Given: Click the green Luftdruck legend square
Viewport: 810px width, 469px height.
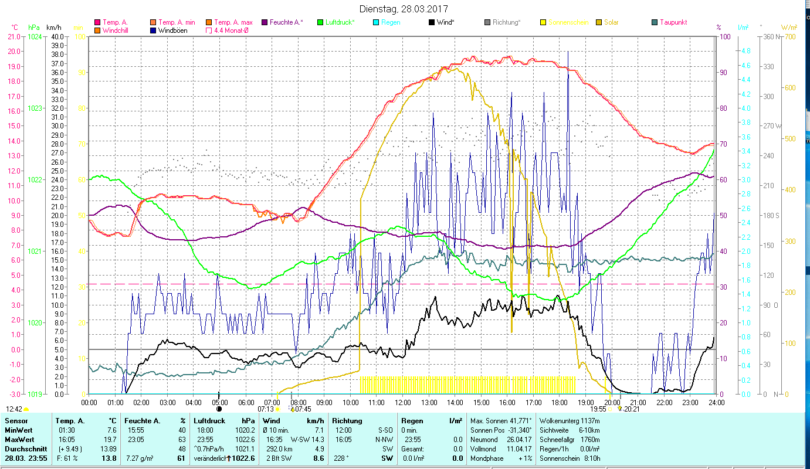Looking at the screenshot, I should click(x=320, y=22).
